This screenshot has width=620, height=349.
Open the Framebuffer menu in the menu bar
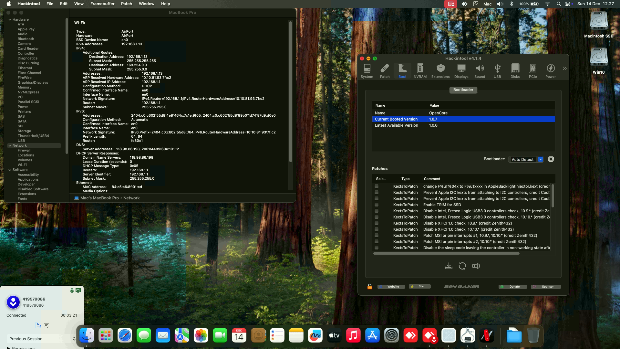coord(102,4)
